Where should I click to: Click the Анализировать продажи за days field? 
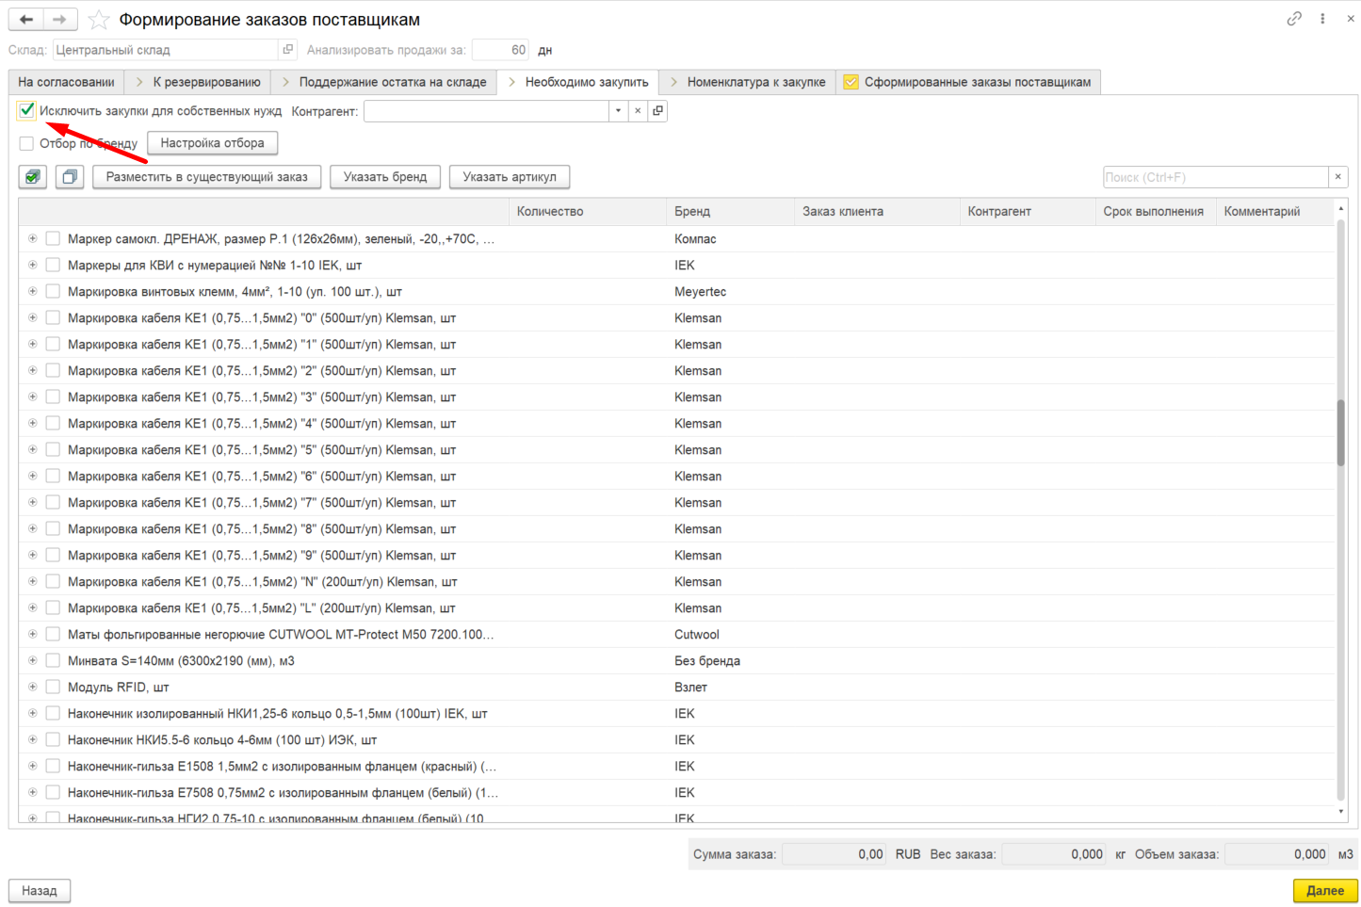(x=500, y=50)
